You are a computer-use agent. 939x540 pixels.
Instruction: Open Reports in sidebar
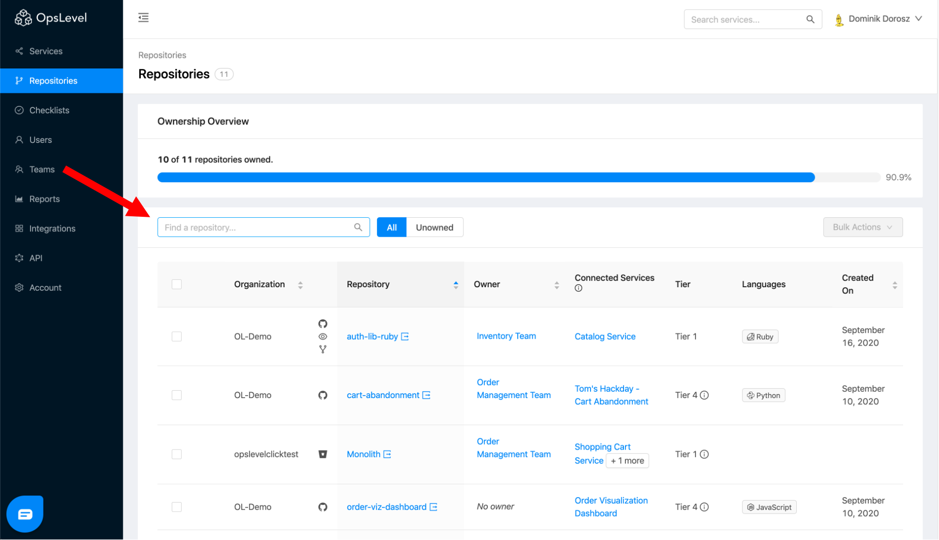coord(61,199)
